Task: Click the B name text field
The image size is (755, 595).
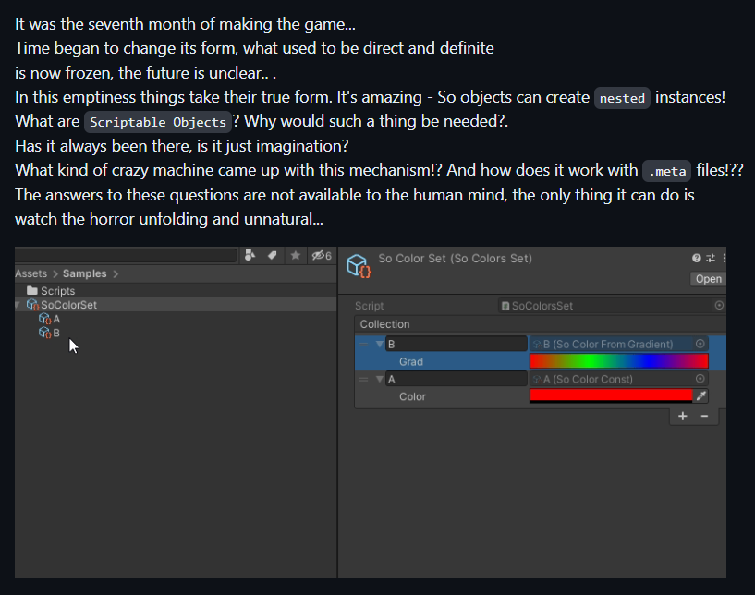Action: (x=456, y=345)
